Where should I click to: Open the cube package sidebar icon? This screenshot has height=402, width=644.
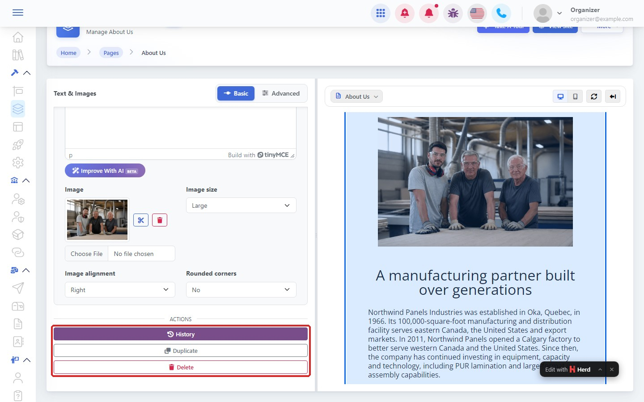pos(18,234)
